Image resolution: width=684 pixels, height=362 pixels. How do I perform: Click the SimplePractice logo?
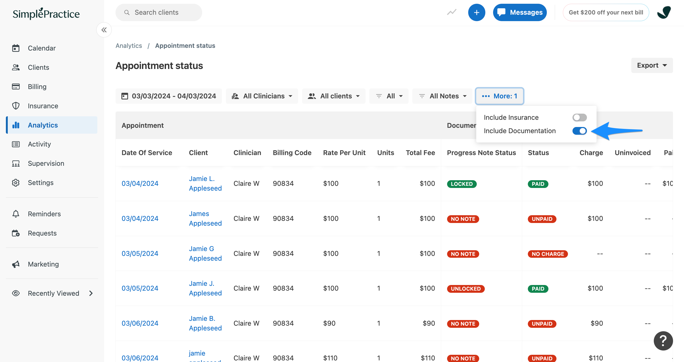click(46, 14)
